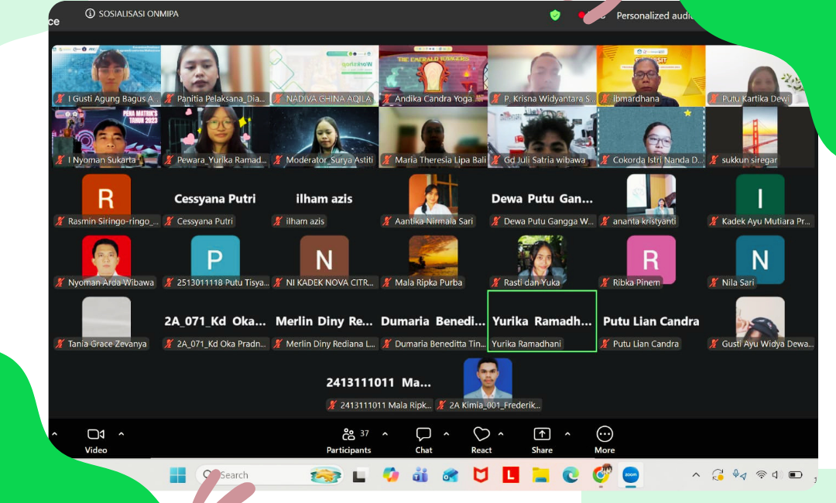Select Ibmardhana's video tile
Viewport: 836px width, 503px height.
(650, 75)
